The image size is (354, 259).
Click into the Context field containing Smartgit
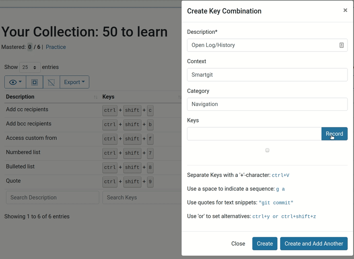pyautogui.click(x=267, y=75)
